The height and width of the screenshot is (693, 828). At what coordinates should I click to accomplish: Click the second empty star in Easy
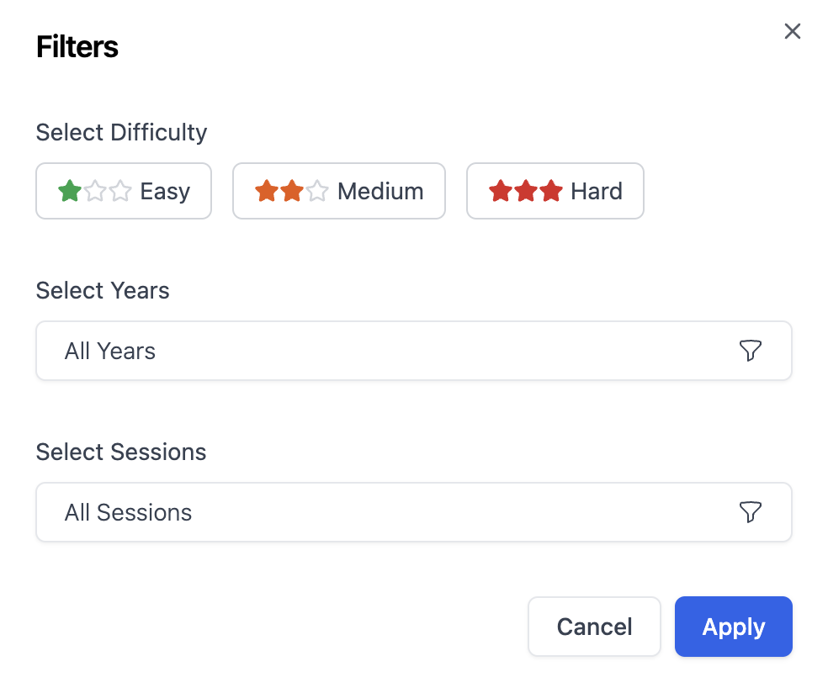[x=95, y=192]
